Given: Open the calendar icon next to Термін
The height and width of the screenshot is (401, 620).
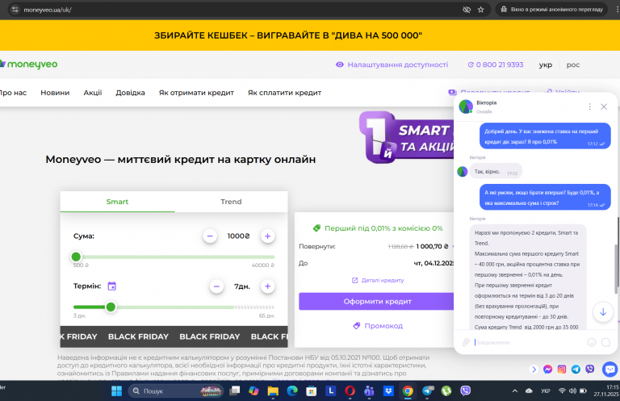Looking at the screenshot, I should (112, 286).
